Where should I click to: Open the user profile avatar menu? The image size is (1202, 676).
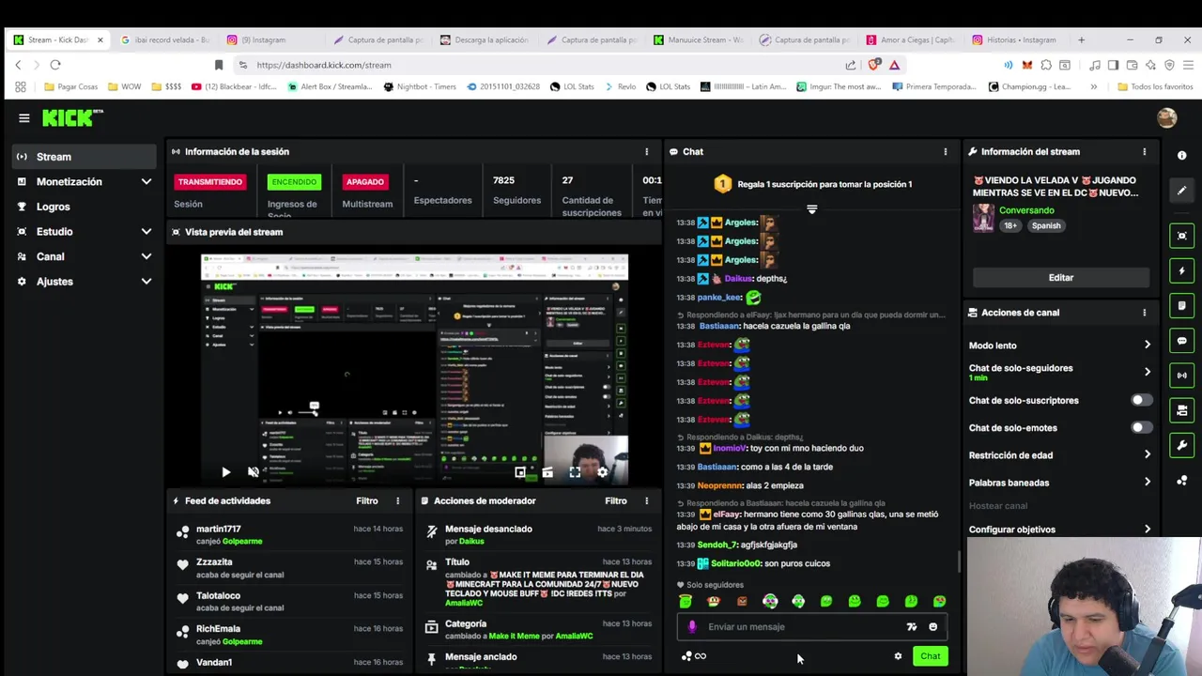(1167, 117)
